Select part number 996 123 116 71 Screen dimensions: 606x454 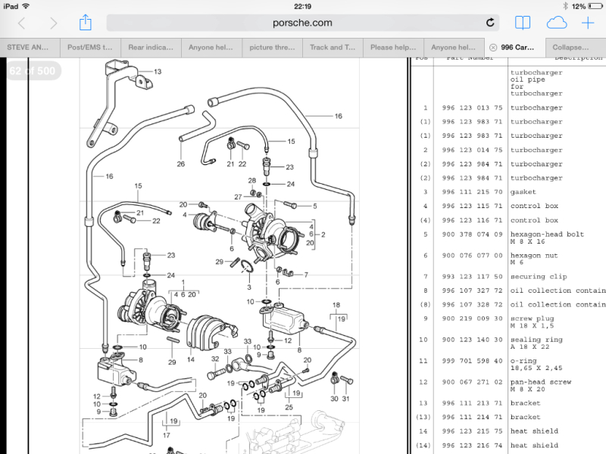pos(472,220)
